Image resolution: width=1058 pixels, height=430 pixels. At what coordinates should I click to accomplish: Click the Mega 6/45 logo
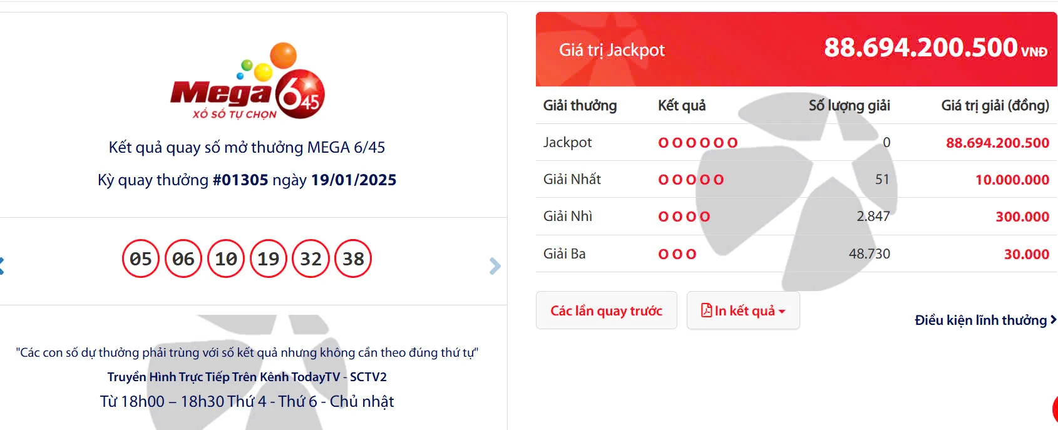[247, 88]
